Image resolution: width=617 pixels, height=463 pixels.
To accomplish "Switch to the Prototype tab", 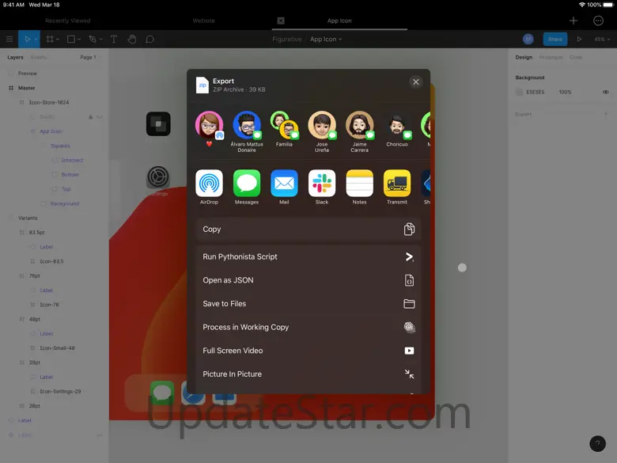I will (x=551, y=57).
